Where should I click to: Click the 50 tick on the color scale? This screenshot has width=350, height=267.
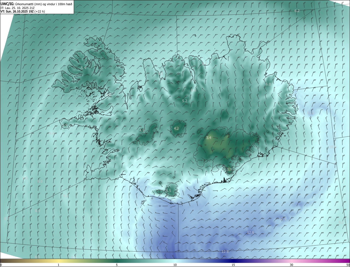point(348,265)
